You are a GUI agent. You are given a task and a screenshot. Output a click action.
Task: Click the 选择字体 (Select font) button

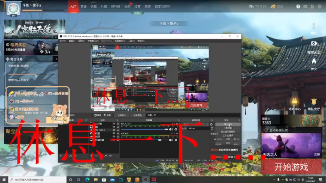click(121, 115)
